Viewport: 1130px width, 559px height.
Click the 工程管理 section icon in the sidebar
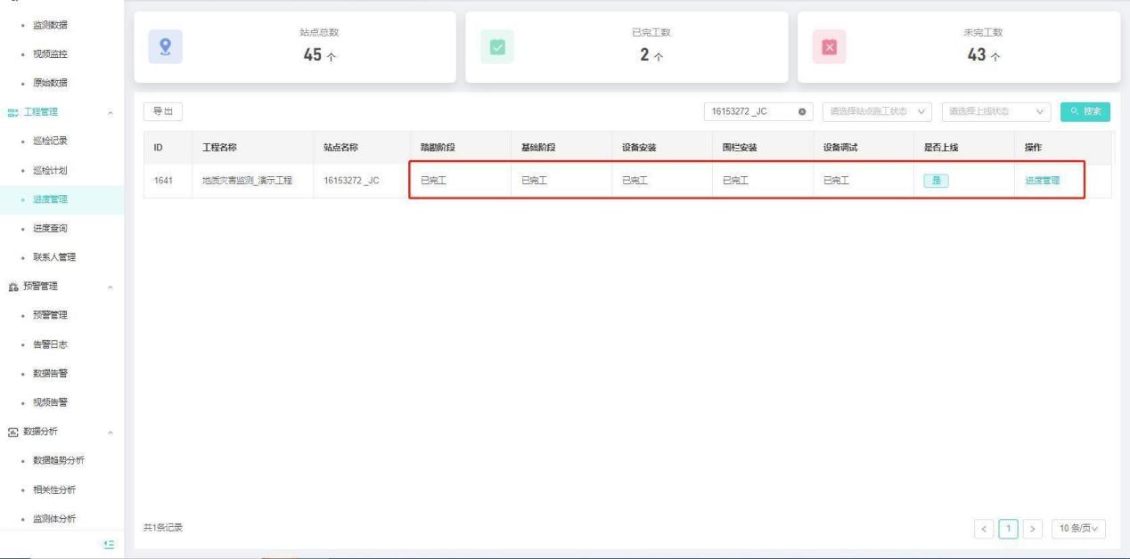click(x=12, y=111)
